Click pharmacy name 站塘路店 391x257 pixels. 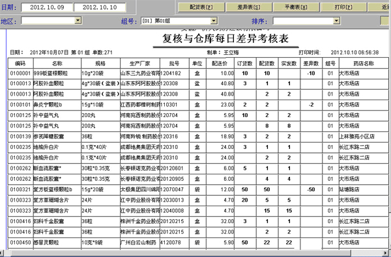pos(349,189)
